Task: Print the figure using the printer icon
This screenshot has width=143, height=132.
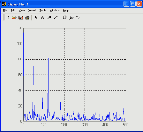Action: pyautogui.click(x=27, y=18)
